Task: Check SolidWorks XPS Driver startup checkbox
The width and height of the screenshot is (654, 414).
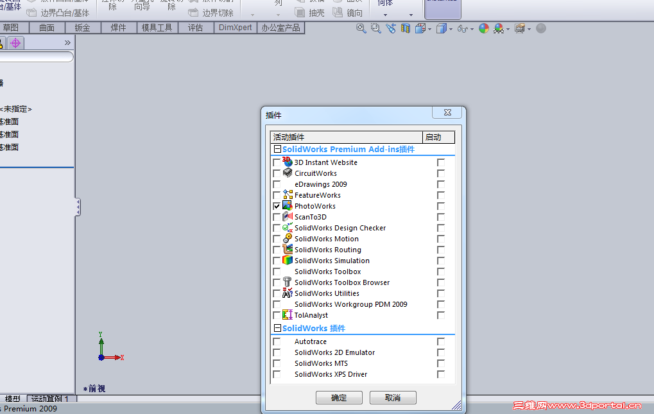Action: pyautogui.click(x=441, y=374)
